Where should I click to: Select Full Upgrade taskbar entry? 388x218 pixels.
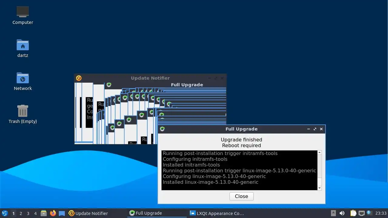point(157,213)
